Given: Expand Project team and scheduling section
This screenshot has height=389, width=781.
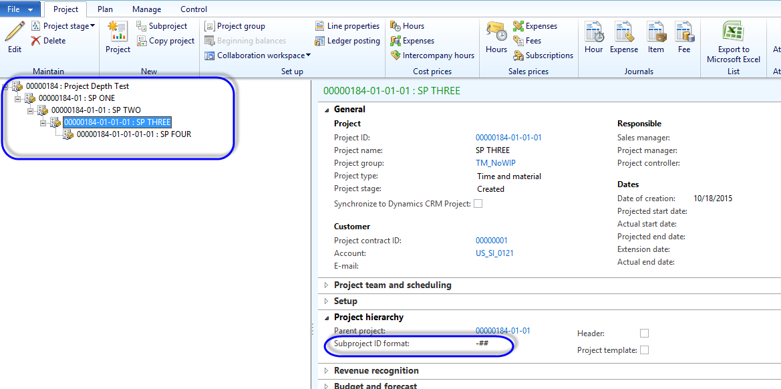Looking at the screenshot, I should (327, 285).
